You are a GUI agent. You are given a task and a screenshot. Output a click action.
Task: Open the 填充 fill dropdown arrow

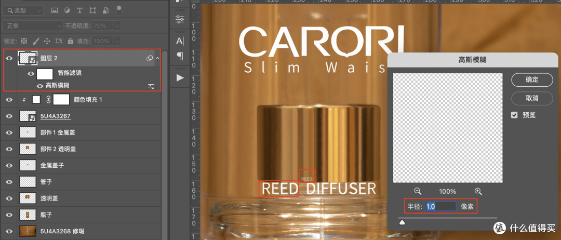(x=117, y=41)
